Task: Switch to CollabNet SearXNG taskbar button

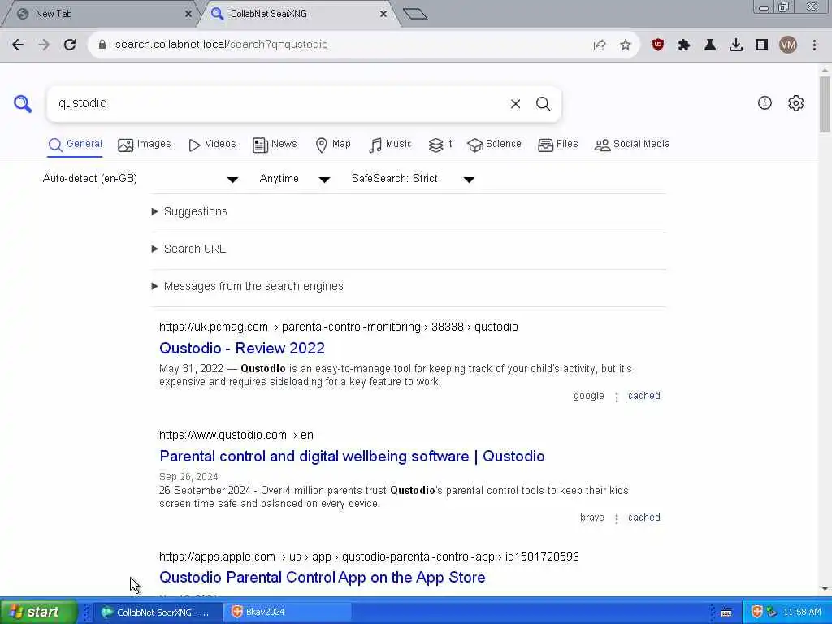Action: (x=157, y=613)
